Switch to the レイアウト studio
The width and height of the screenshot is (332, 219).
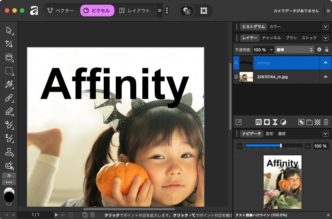click(134, 11)
